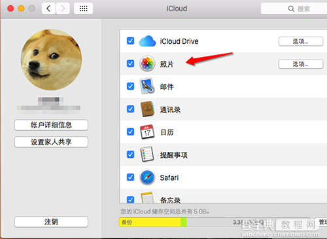Click in the 搜索 search field
The image size is (327, 239).
click(294, 9)
